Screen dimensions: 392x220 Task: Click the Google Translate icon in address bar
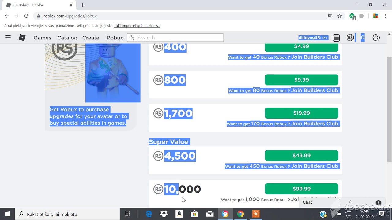click(330, 16)
